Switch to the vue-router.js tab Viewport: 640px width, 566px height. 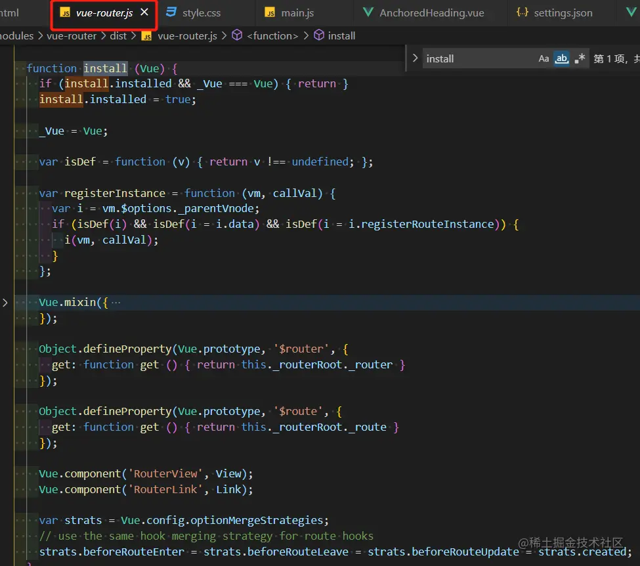104,13
